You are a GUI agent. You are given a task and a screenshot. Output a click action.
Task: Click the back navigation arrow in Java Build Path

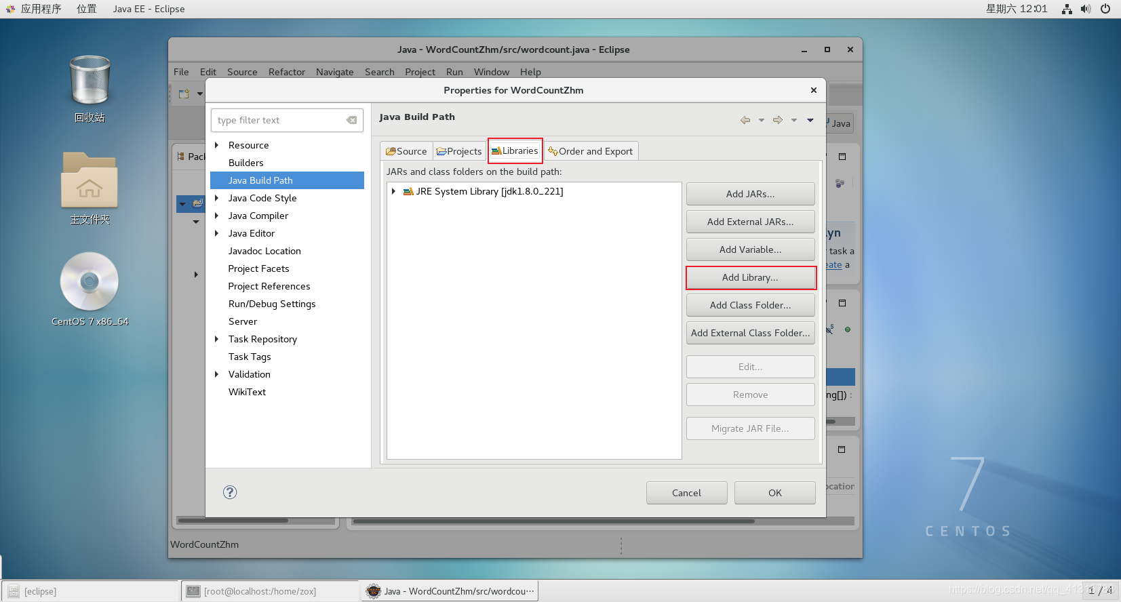pos(745,120)
